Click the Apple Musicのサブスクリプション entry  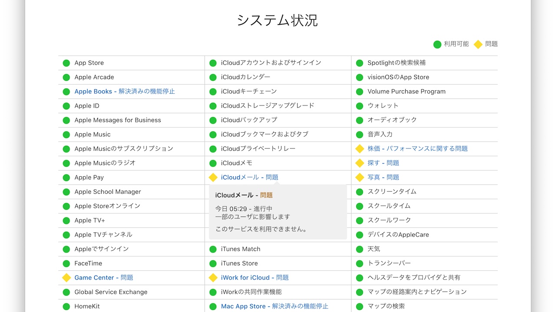tap(124, 149)
